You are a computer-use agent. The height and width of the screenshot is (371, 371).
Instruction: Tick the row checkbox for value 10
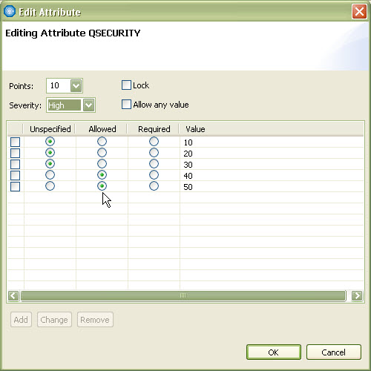(15, 142)
